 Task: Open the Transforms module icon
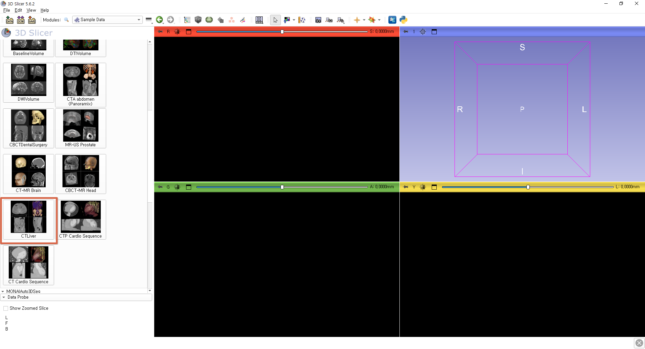[x=220, y=20]
